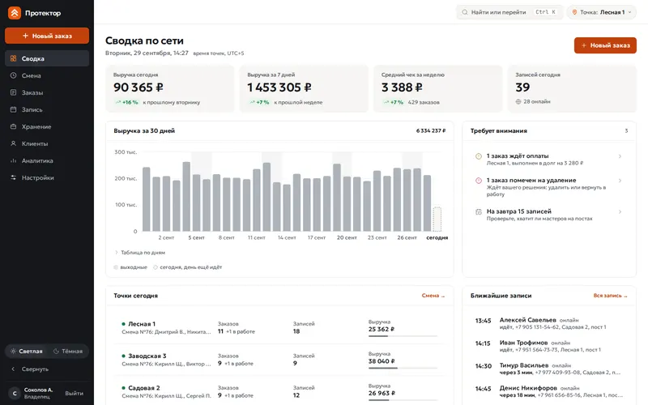Viewport: 648px width, 405px height.
Task: Open the Точка: Лесная 1 dropdown
Action: point(601,12)
